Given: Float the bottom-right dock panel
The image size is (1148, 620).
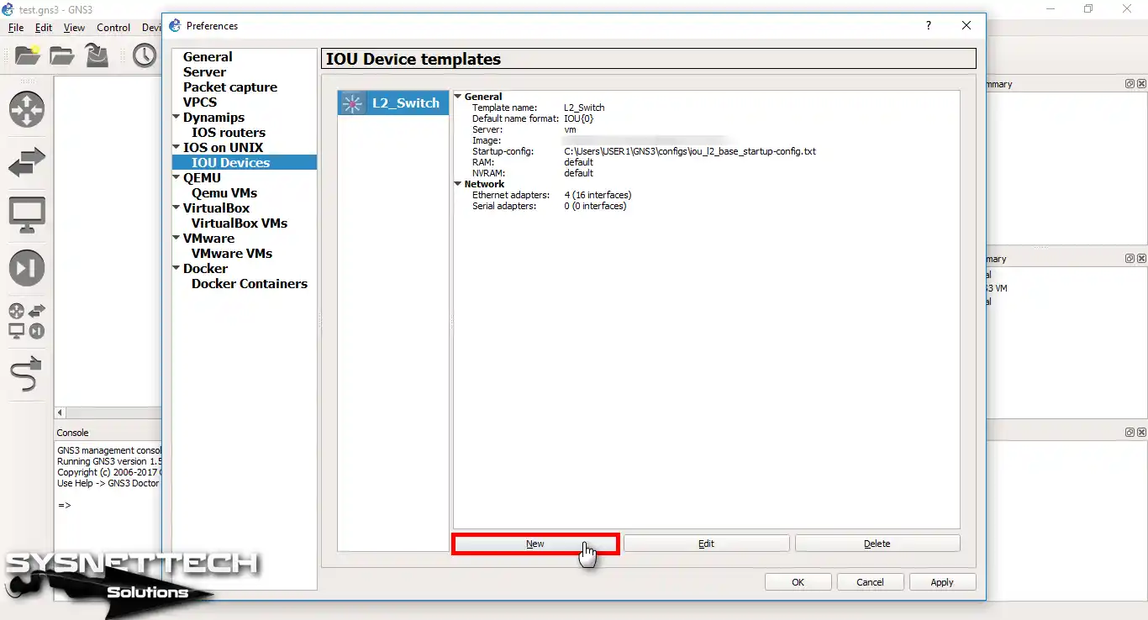Looking at the screenshot, I should click(x=1130, y=432).
